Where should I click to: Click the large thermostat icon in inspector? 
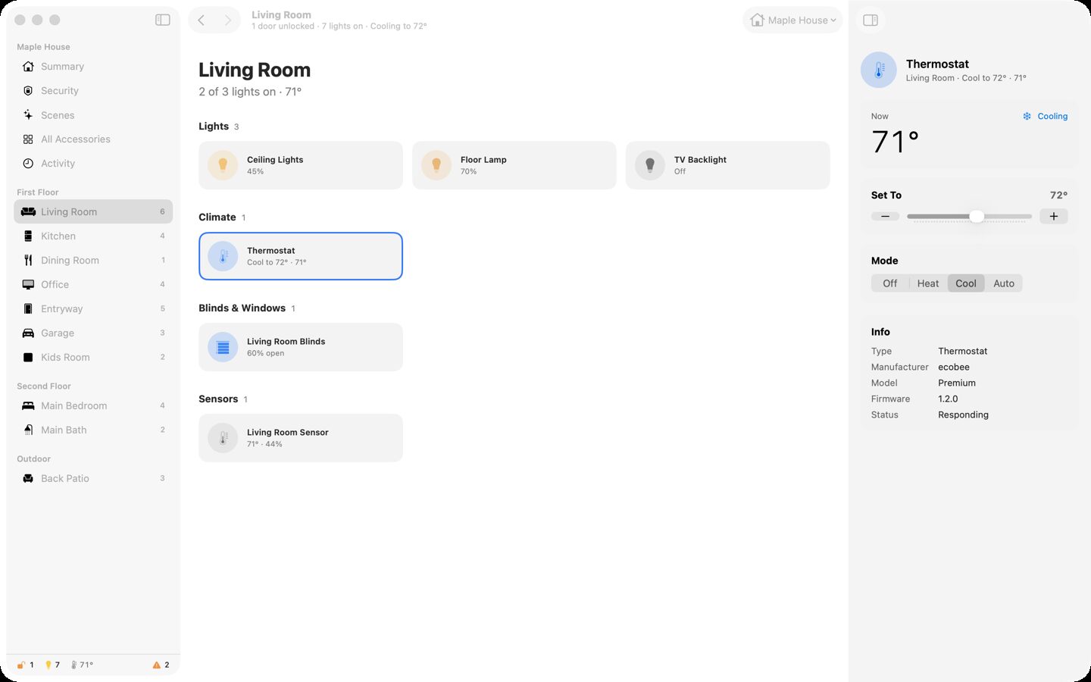879,70
